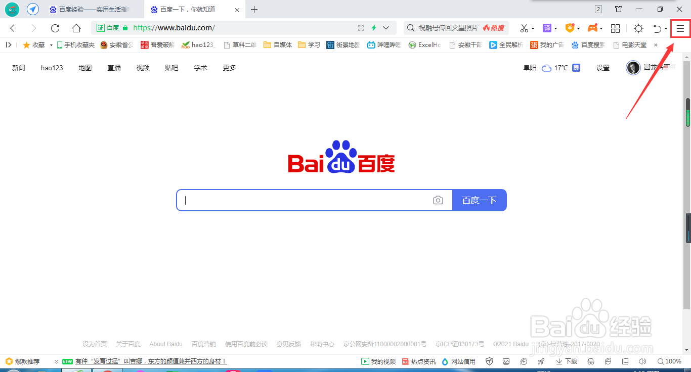691x372 pixels.
Task: Open the 学习 bookmark folder
Action: tap(309, 44)
